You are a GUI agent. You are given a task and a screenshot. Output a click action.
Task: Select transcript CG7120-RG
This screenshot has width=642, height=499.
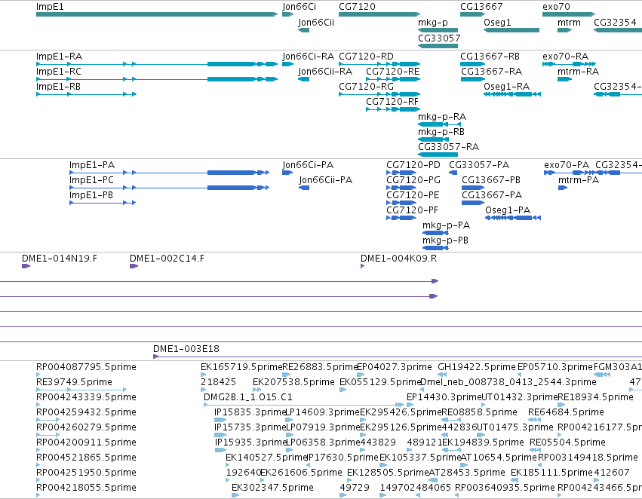coord(379,94)
